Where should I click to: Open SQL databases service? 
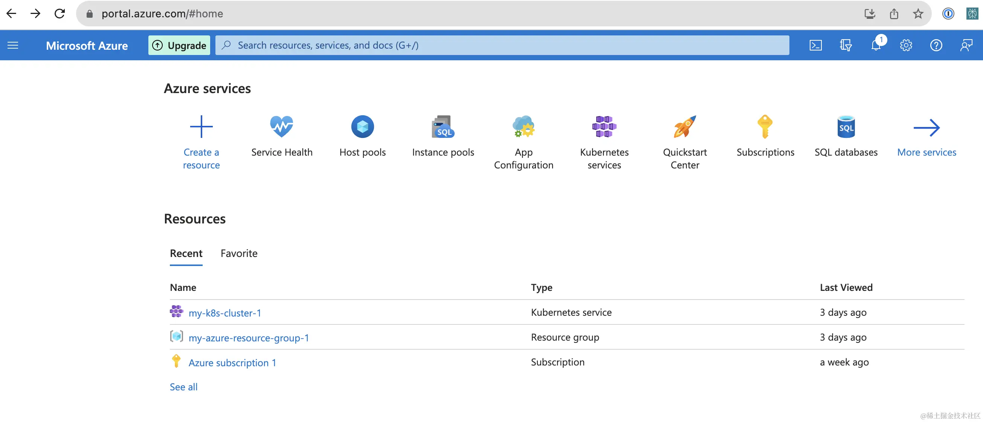point(846,127)
